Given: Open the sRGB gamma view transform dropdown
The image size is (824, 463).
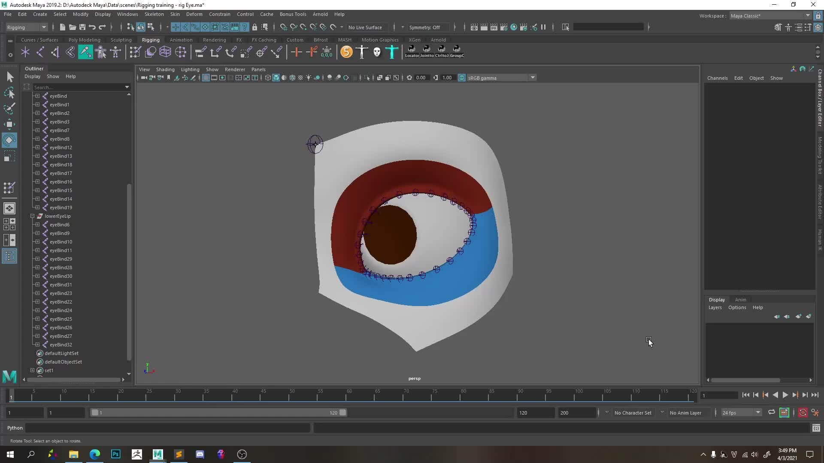Looking at the screenshot, I should pyautogui.click(x=532, y=78).
